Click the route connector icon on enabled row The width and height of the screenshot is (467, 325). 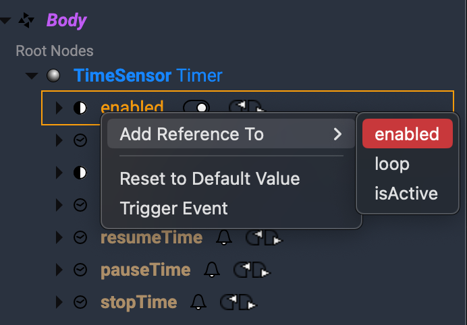(247, 108)
